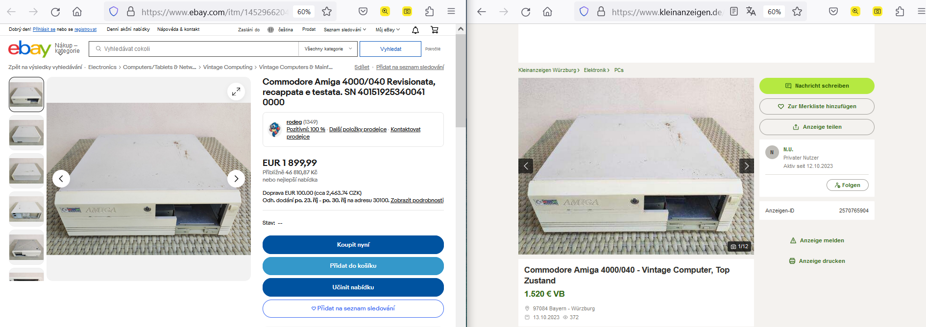Screen dimensions: 926x327
Task: Open the Všechny kategorie dropdown
Action: point(328,49)
